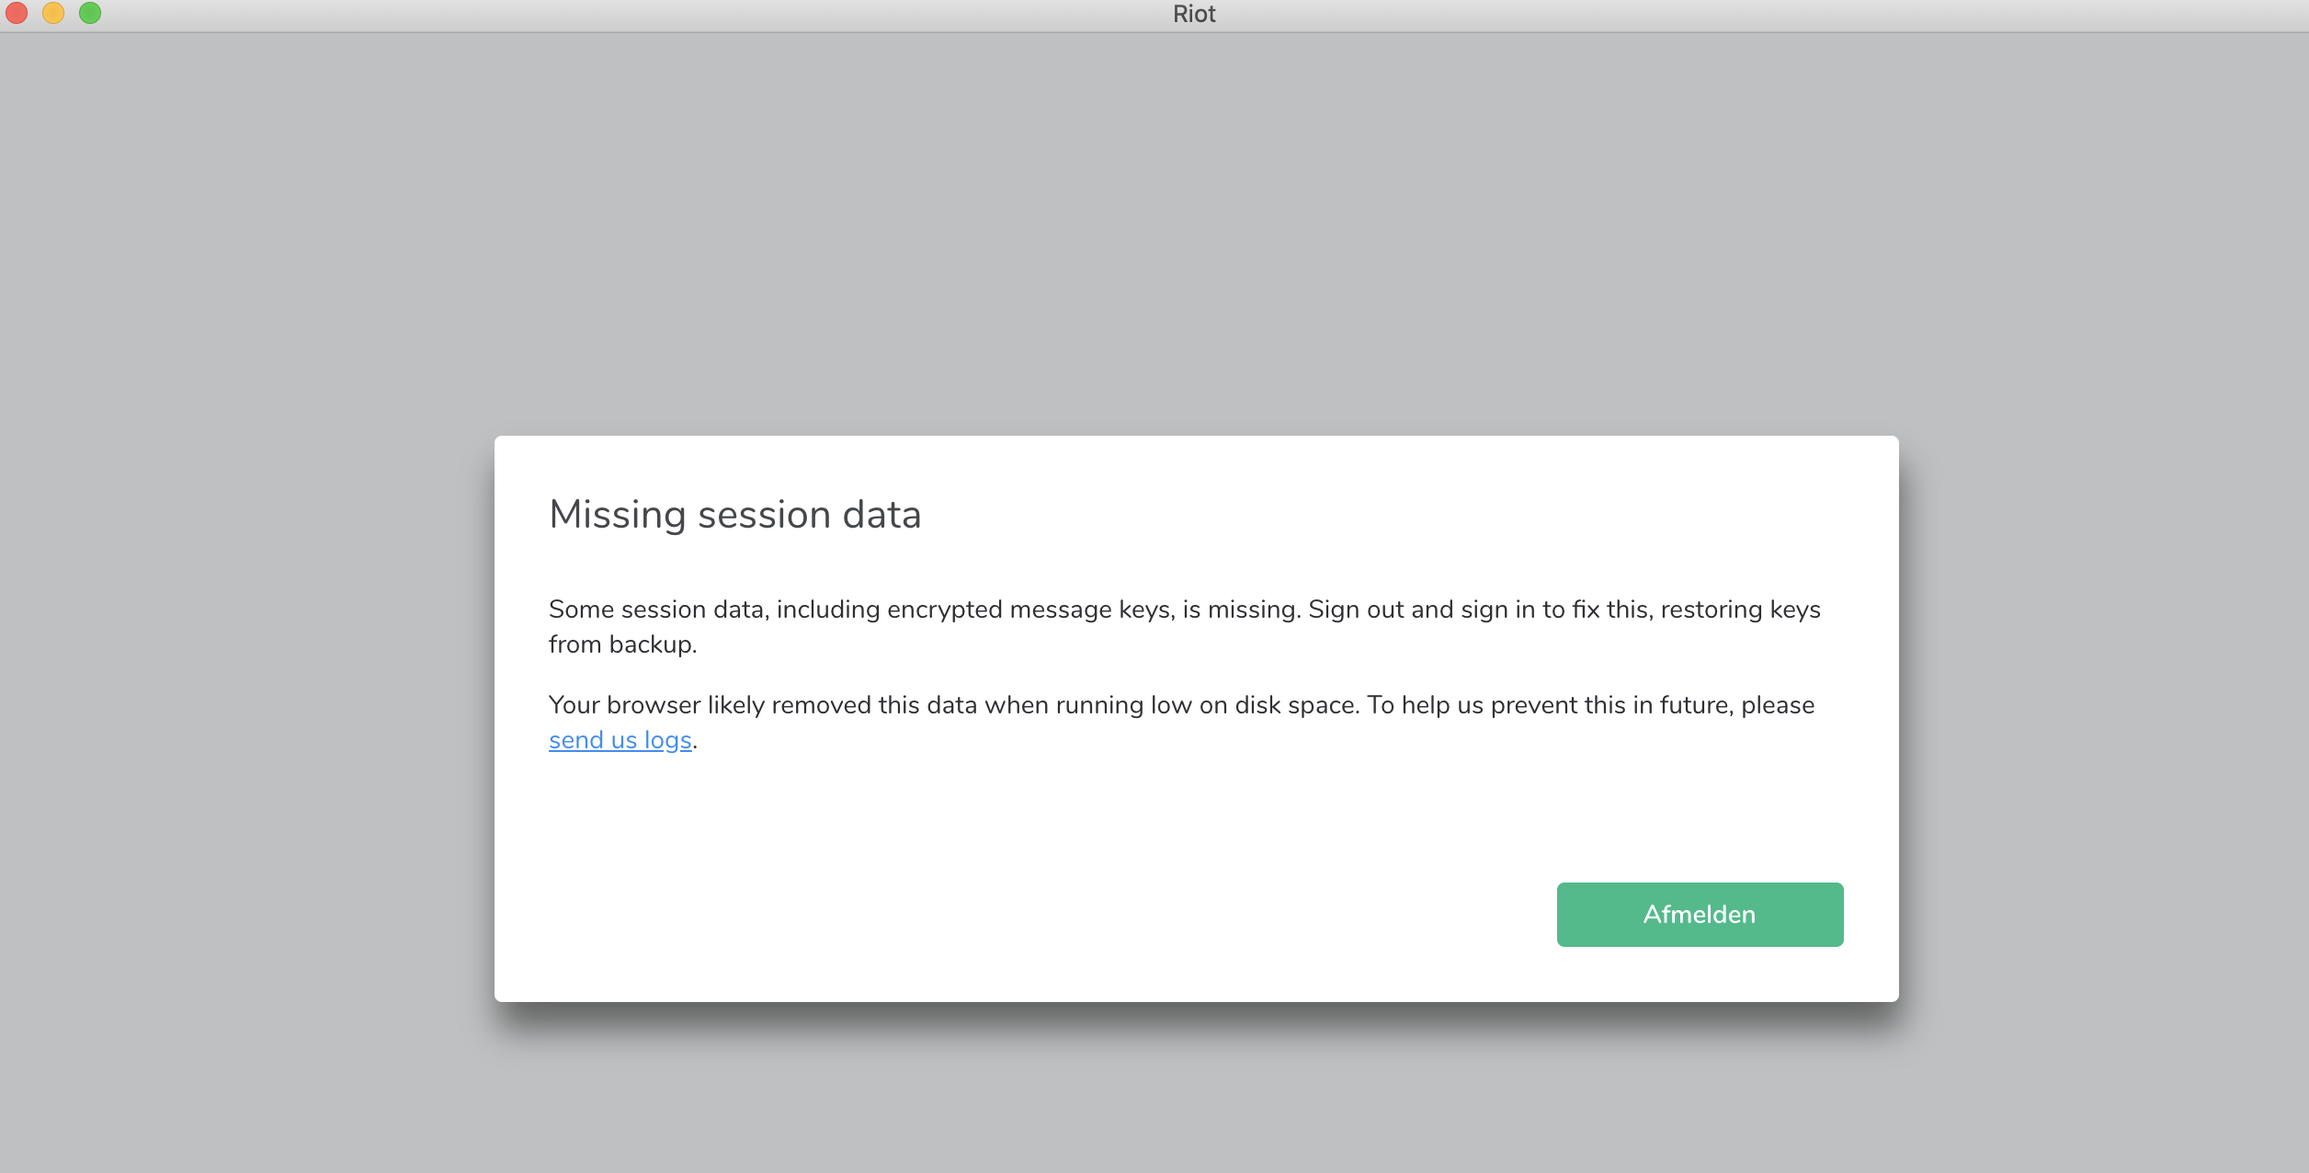2309x1173 pixels.
Task: Click the word "Missing" in dialog heading
Action: pos(617,515)
